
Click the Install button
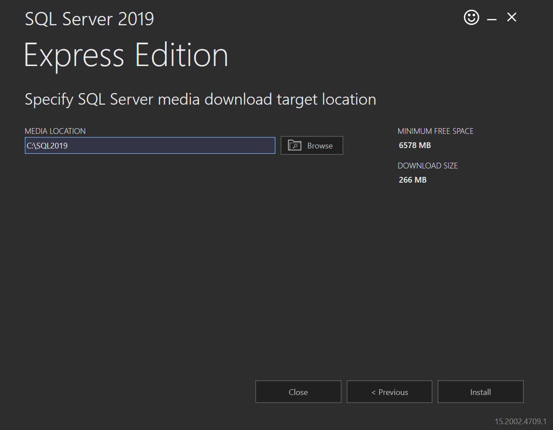tap(481, 392)
